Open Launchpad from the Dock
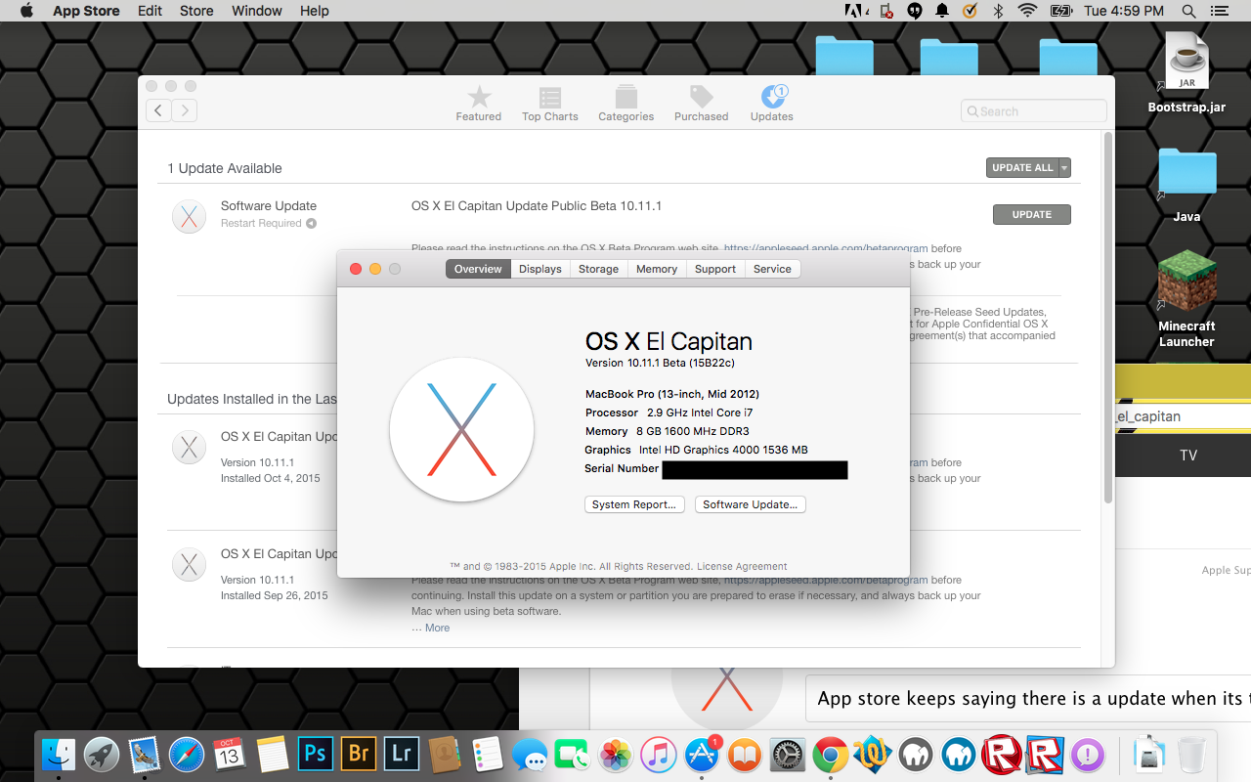 tap(101, 754)
